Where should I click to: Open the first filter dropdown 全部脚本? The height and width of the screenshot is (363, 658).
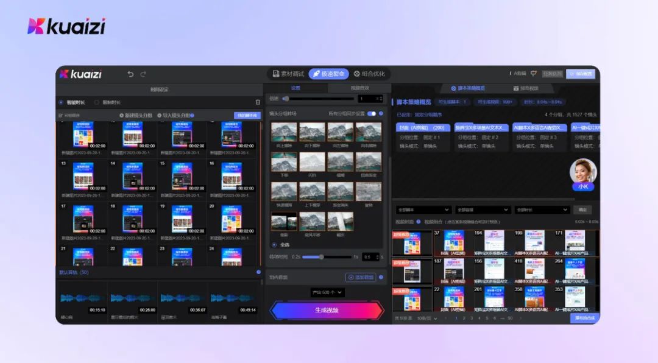[423, 210]
